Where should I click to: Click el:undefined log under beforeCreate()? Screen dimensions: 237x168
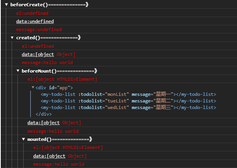pos(32,13)
